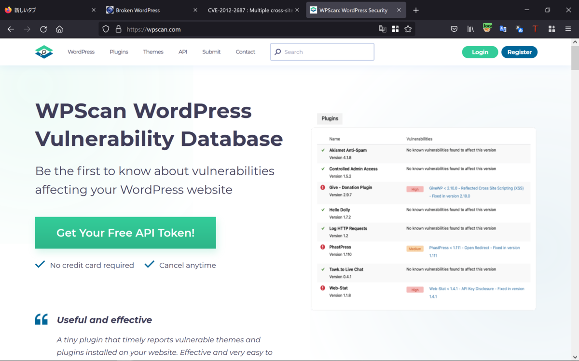Click the red alert icon beside PhastPress
The width and height of the screenshot is (579, 361).
click(x=323, y=247)
